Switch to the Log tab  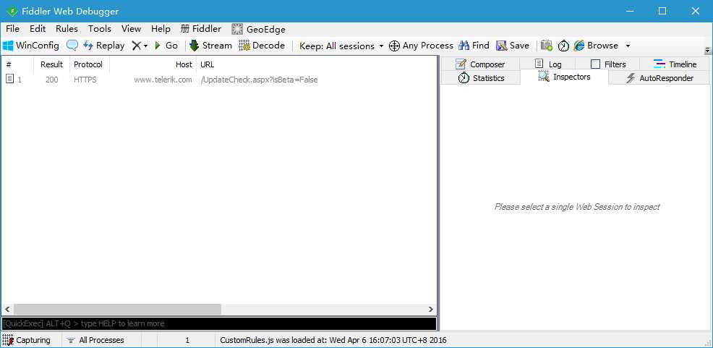tap(547, 64)
